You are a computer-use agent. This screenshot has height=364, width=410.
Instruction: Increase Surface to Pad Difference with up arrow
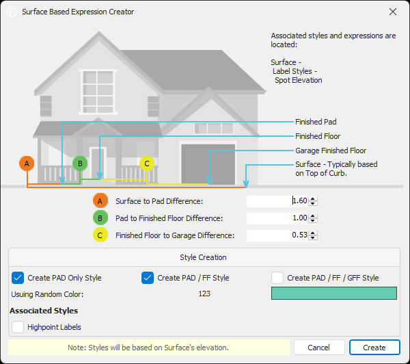[x=313, y=198]
